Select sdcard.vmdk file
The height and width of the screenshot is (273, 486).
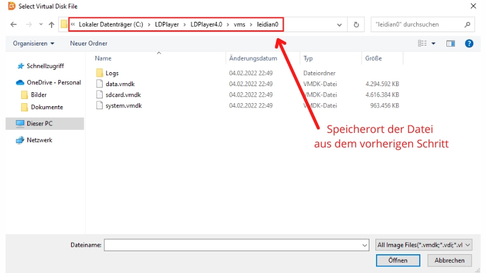tap(123, 95)
